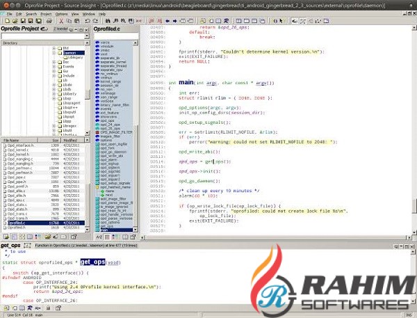Click OPD_IMAGE_FILTER in the symbol list
Image resolution: width=417 pixels, height=318 pixels.
116,132
